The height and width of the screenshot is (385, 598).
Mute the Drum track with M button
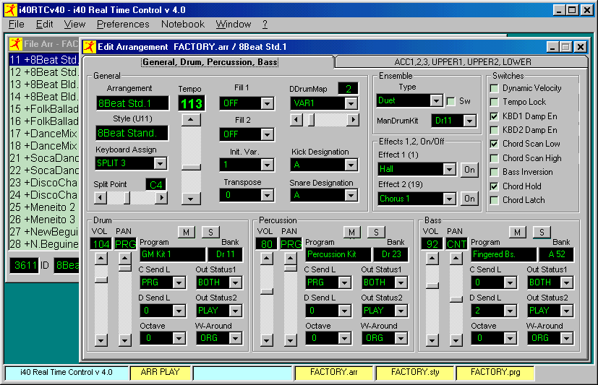pos(186,231)
